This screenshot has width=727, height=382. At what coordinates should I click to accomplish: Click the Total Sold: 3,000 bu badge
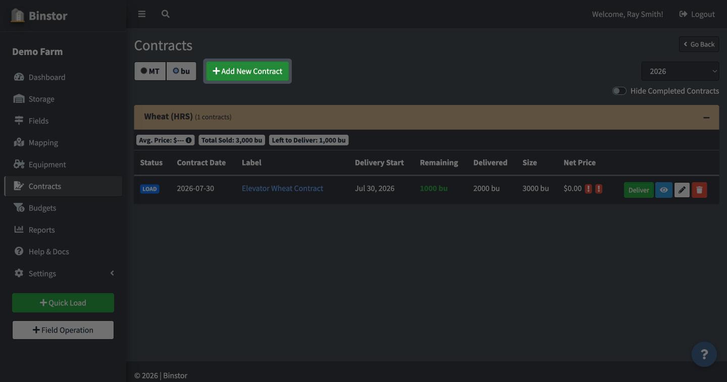coord(232,140)
